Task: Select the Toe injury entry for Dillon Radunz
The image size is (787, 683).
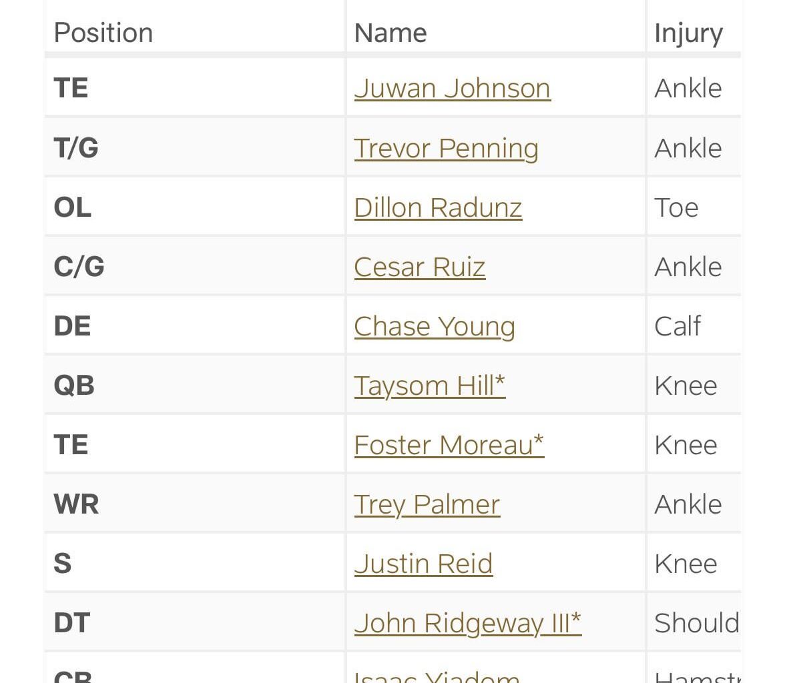Action: pyautogui.click(x=676, y=207)
